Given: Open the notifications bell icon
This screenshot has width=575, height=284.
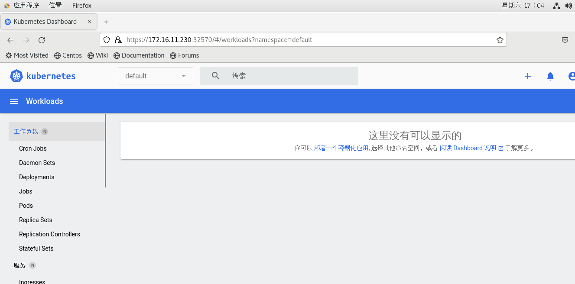Looking at the screenshot, I should (550, 76).
